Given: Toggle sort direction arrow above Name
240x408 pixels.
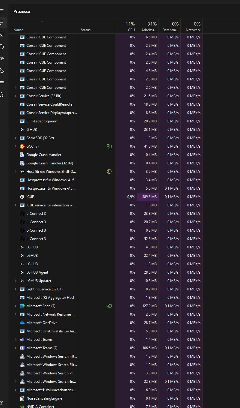Looking at the screenshot, I should point(42,22).
